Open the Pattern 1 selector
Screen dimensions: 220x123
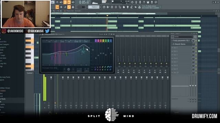[x=94, y=7]
